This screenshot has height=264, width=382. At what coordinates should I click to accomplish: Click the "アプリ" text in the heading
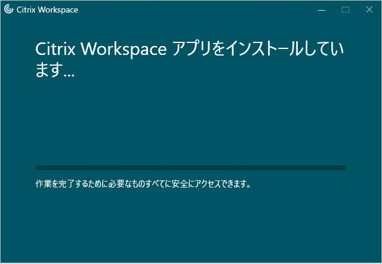[x=192, y=49]
